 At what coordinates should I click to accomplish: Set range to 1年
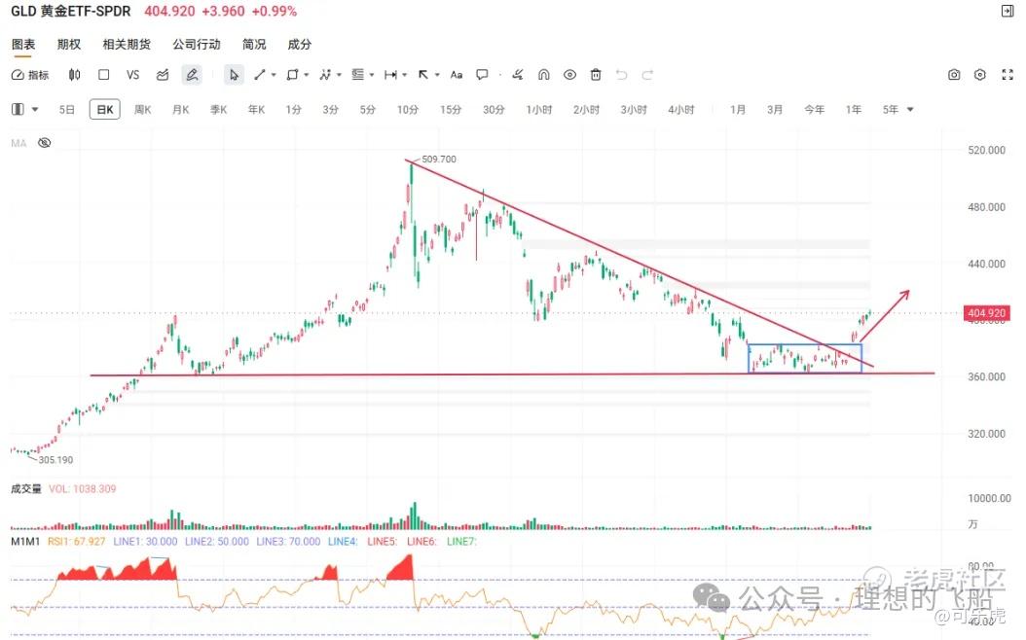point(854,110)
